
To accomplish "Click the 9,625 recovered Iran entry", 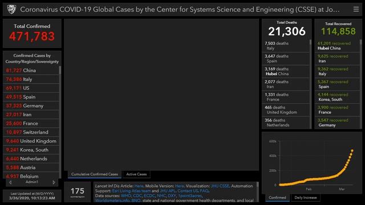I will click(337, 59).
